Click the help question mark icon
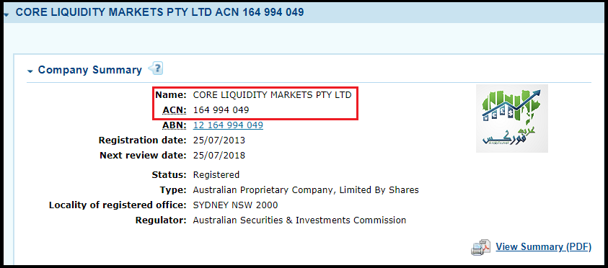Image resolution: width=608 pixels, height=268 pixels. (x=156, y=69)
